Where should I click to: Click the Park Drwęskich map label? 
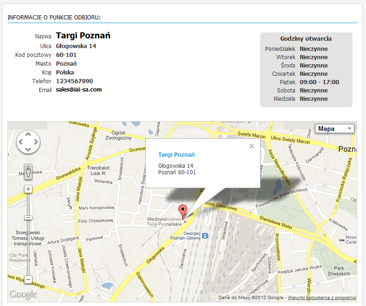click(x=339, y=271)
